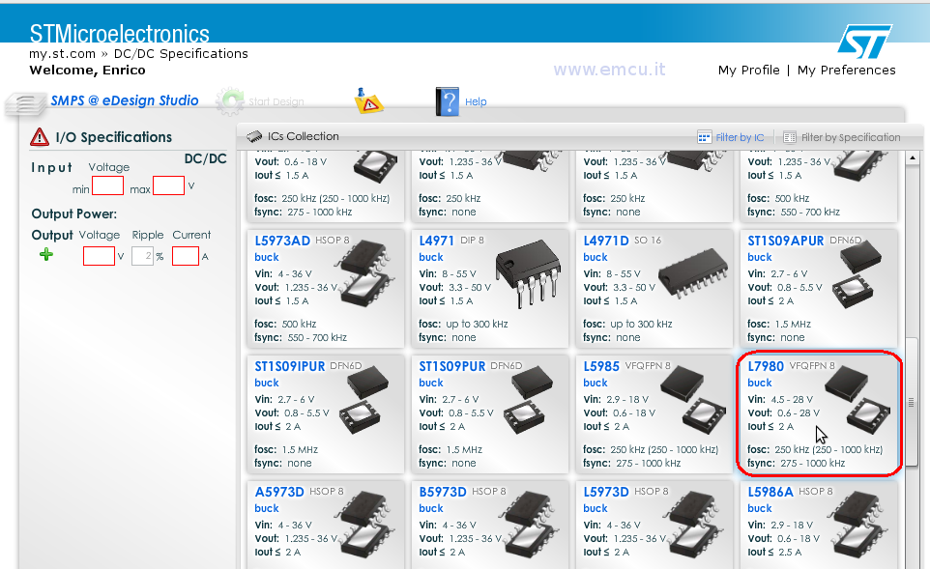The height and width of the screenshot is (569, 930).
Task: Click the L4971 DIP 8 chip image
Action: coord(528,272)
